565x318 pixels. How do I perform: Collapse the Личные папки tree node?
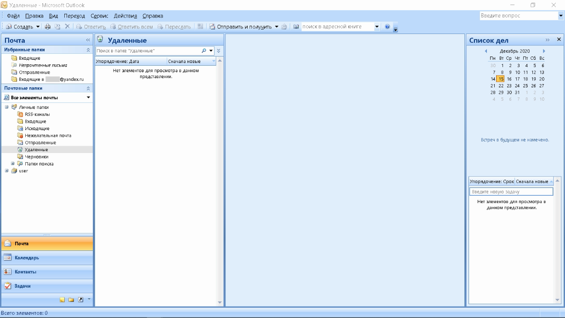7,108
